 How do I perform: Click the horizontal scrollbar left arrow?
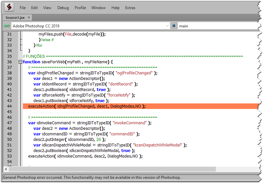[6, 169]
